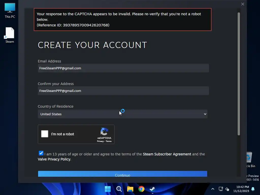The width and height of the screenshot is (260, 195).
Task: Show hidden system tray icons
Action: click(x=213, y=189)
